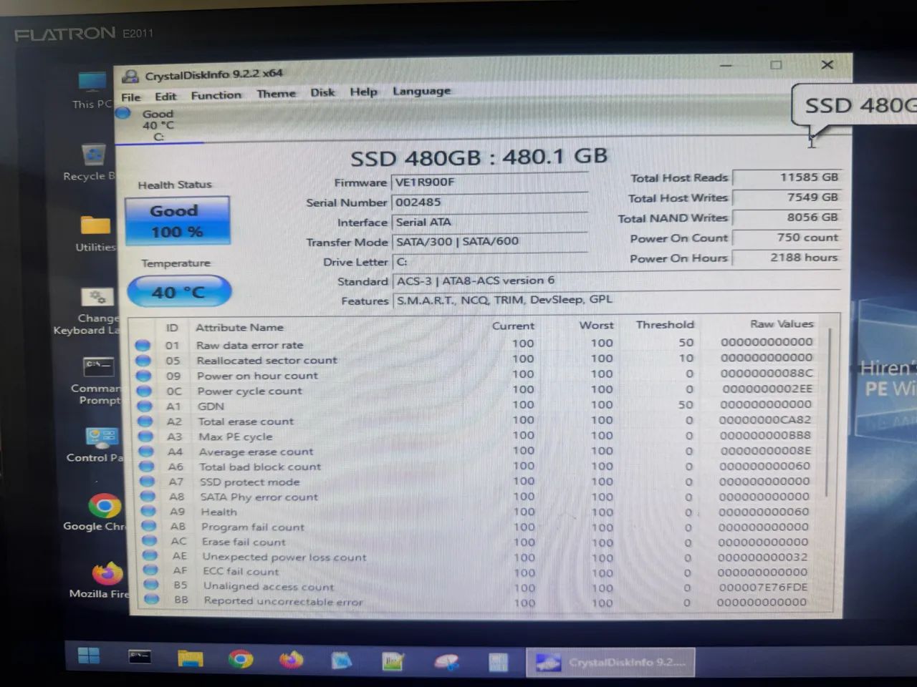917x687 pixels.
Task: Open the File menu
Action: point(131,97)
